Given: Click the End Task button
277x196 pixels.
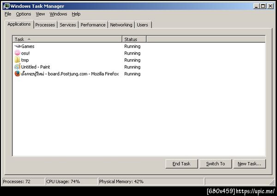Looking at the screenshot, I should click(181, 164).
